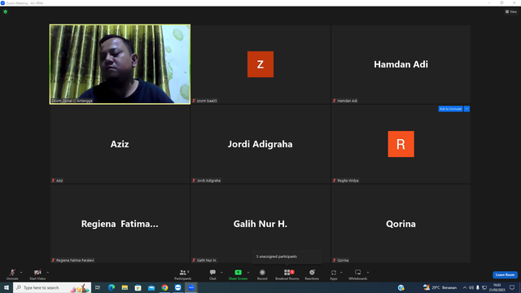Select the Qorina participant tile
The image size is (521, 293).
pyautogui.click(x=401, y=224)
